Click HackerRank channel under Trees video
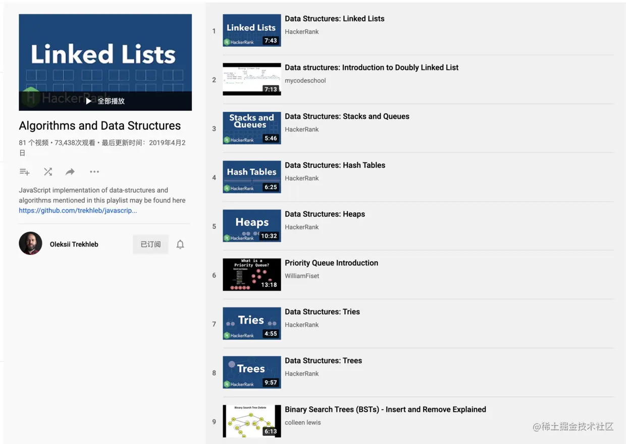Screen dimensions: 626x444 click(302, 374)
